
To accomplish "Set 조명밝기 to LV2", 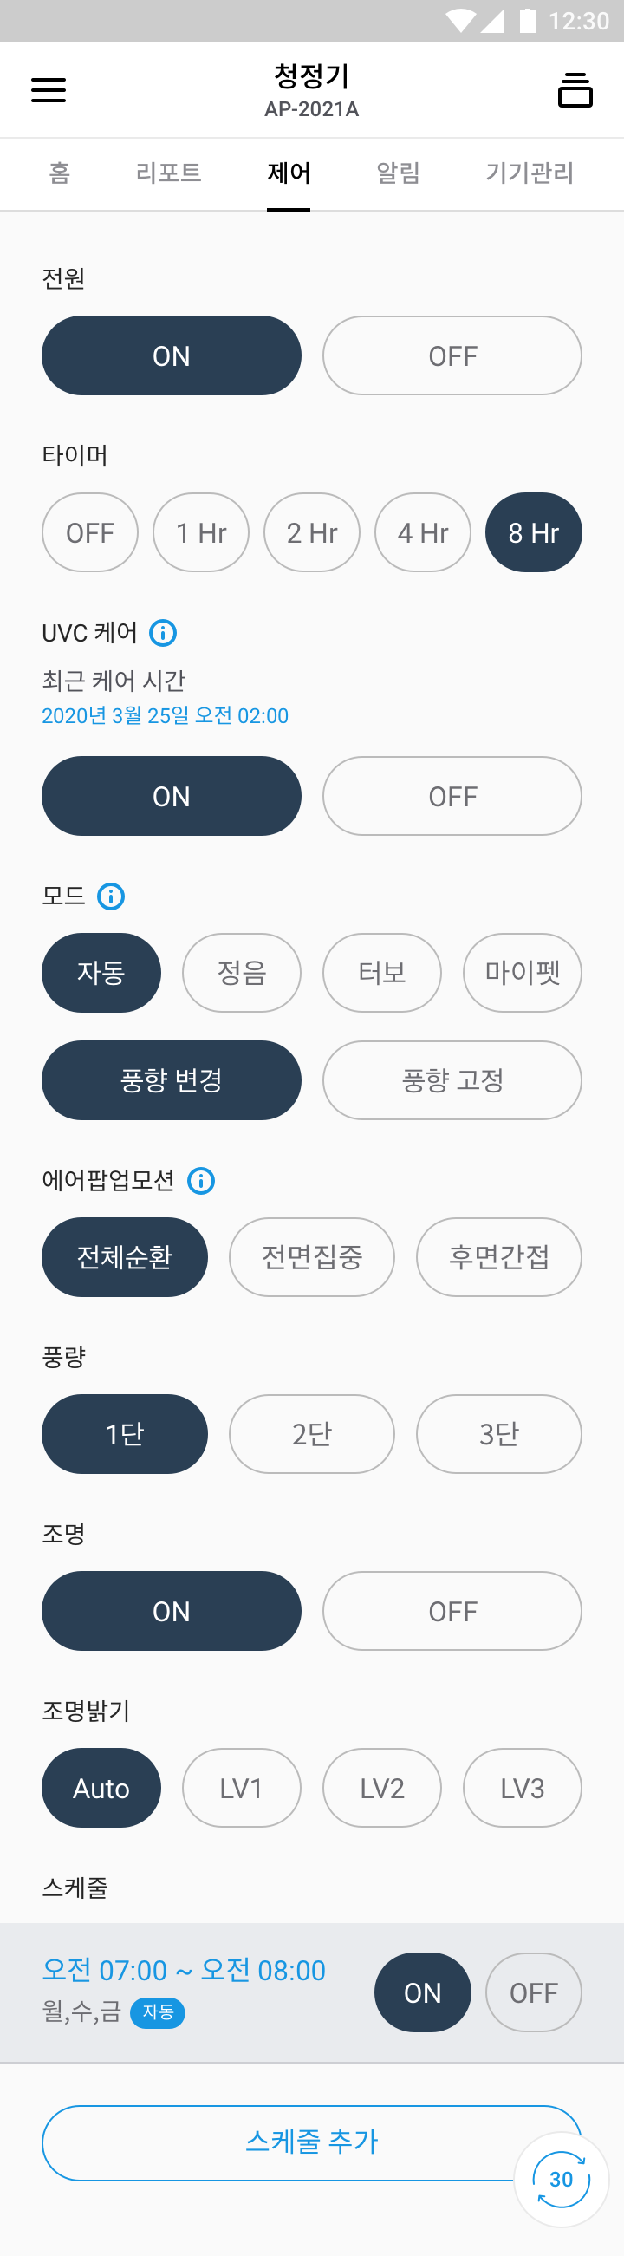I will [x=381, y=1788].
